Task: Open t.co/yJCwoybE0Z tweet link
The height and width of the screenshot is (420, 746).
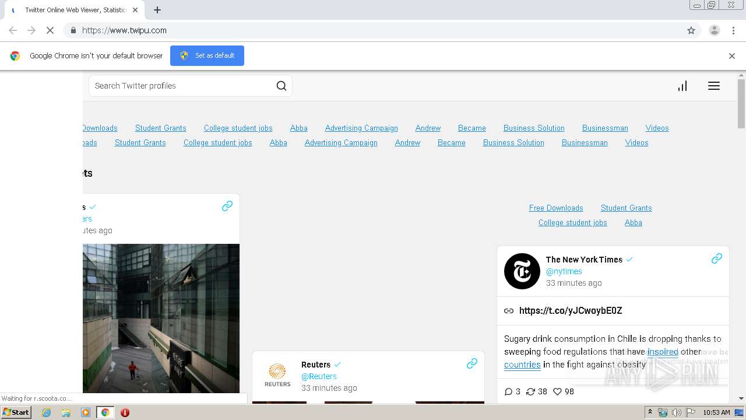Action: pyautogui.click(x=571, y=310)
